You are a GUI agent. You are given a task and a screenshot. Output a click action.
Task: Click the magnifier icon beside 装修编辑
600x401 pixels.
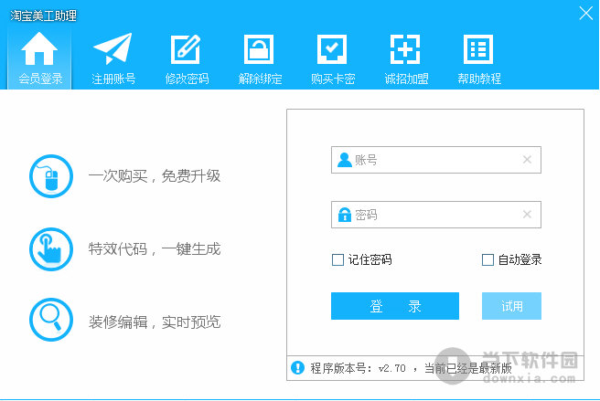51,320
